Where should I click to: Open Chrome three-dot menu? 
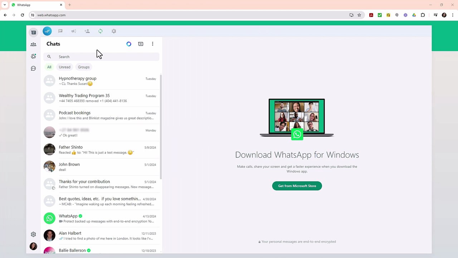[452, 15]
